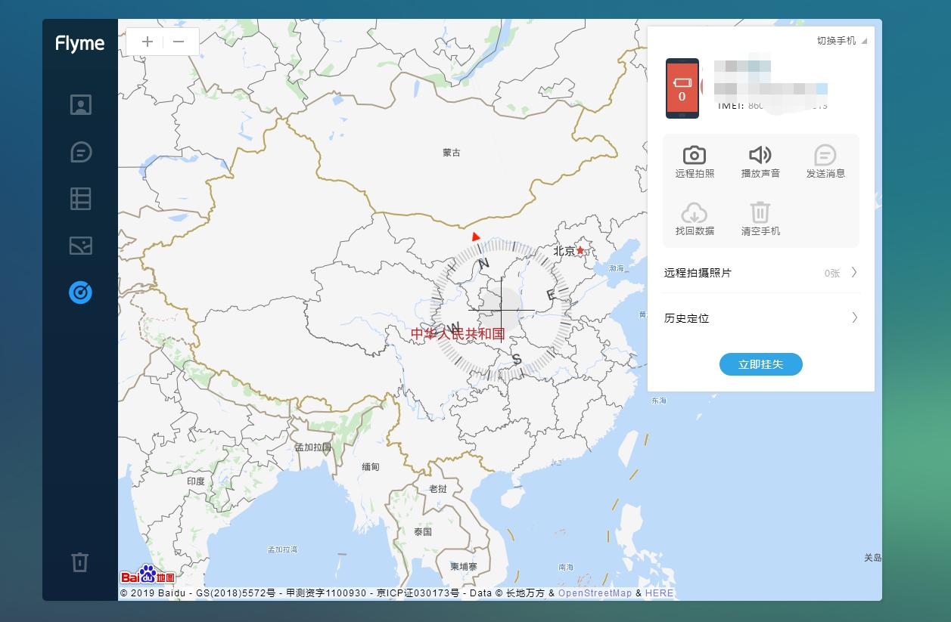Zoom in using the map plus control
The width and height of the screenshot is (951, 622).
pyautogui.click(x=147, y=42)
